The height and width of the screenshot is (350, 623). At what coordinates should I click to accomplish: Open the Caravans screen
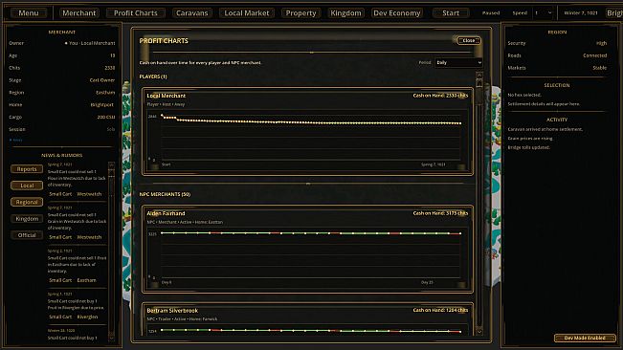coord(192,13)
